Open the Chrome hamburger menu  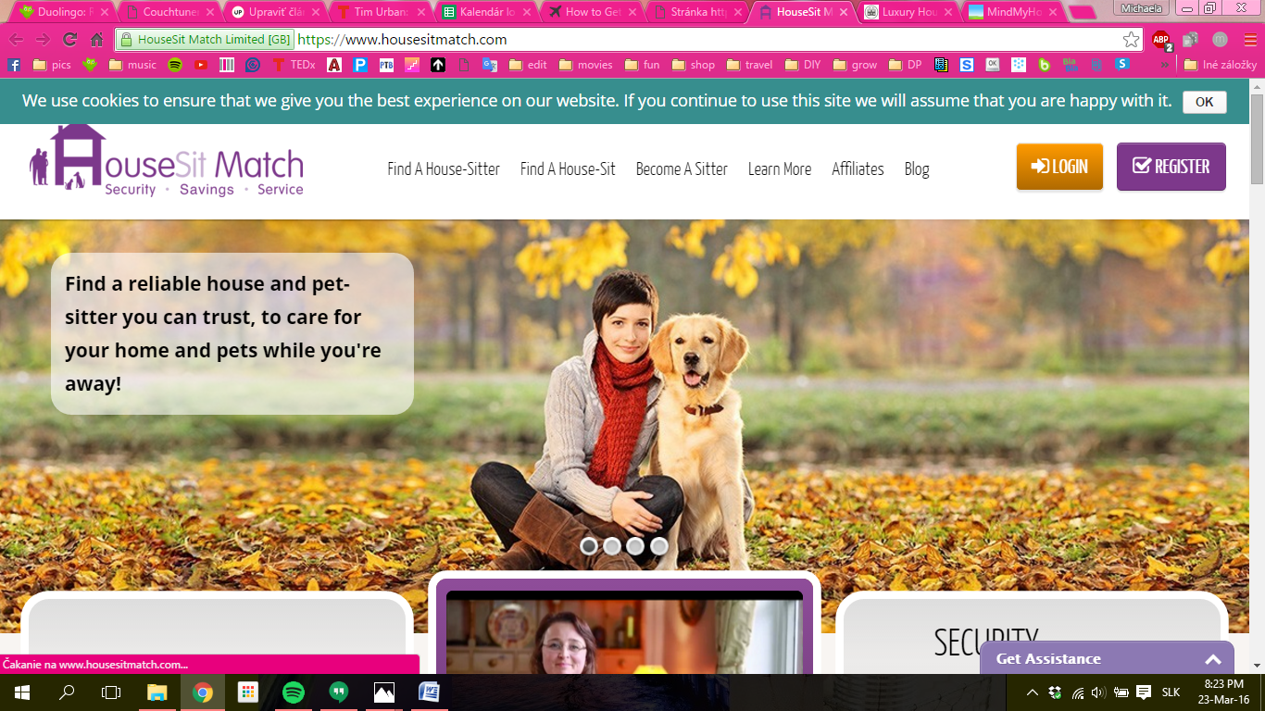[x=1246, y=40]
